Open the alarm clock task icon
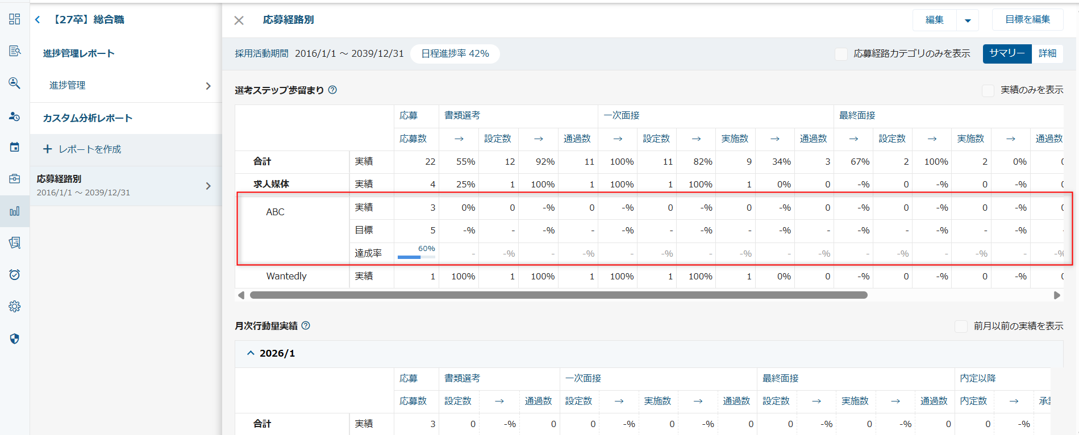The height and width of the screenshot is (435, 1079). pyautogui.click(x=15, y=275)
